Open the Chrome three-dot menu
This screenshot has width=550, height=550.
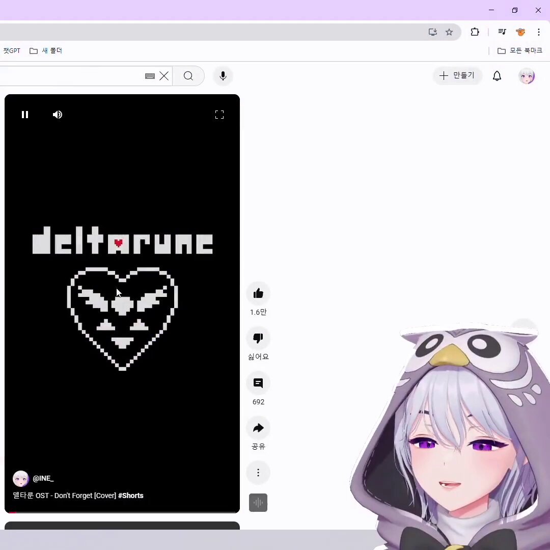539,32
